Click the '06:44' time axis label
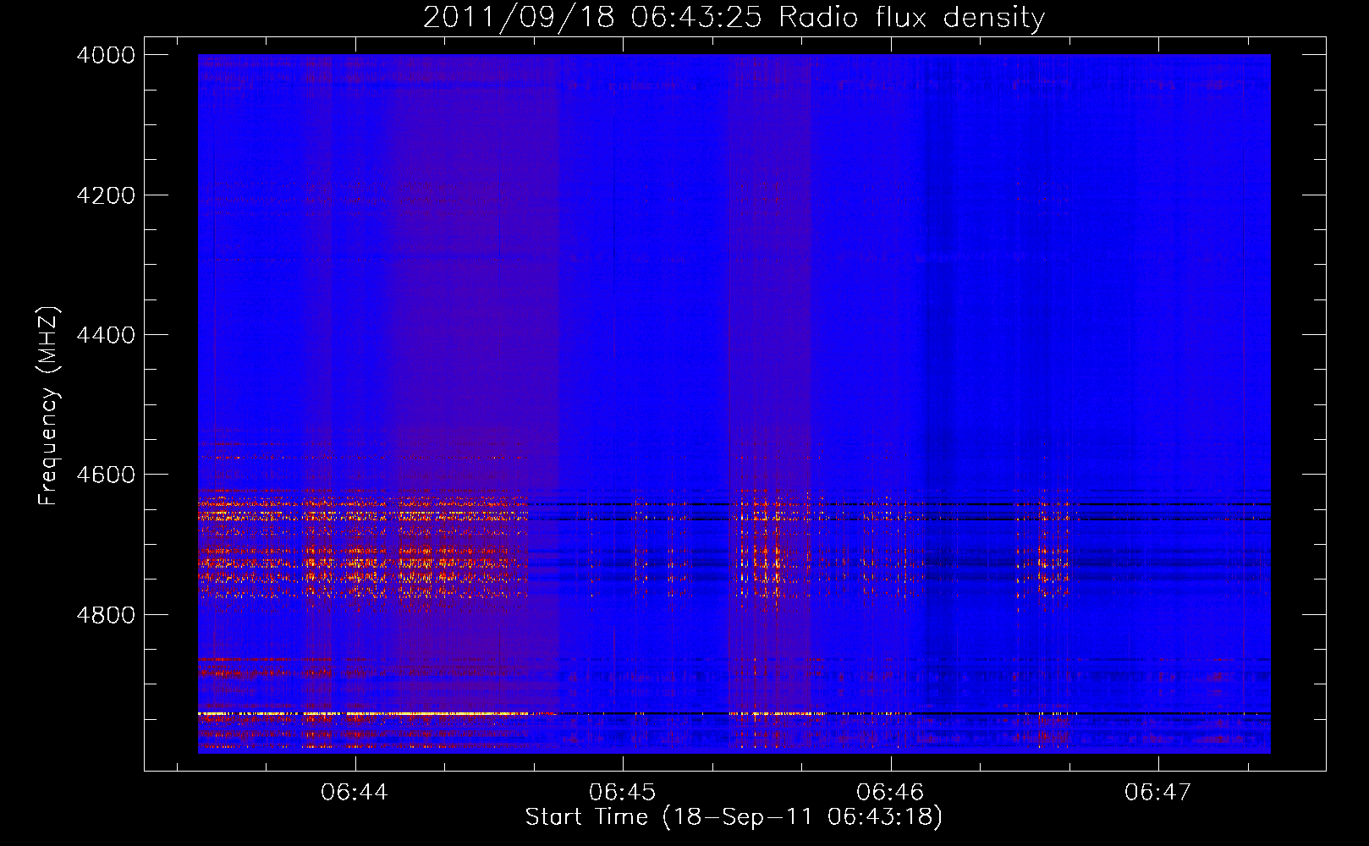Screen dimensions: 1369x846 pyautogui.click(x=355, y=792)
